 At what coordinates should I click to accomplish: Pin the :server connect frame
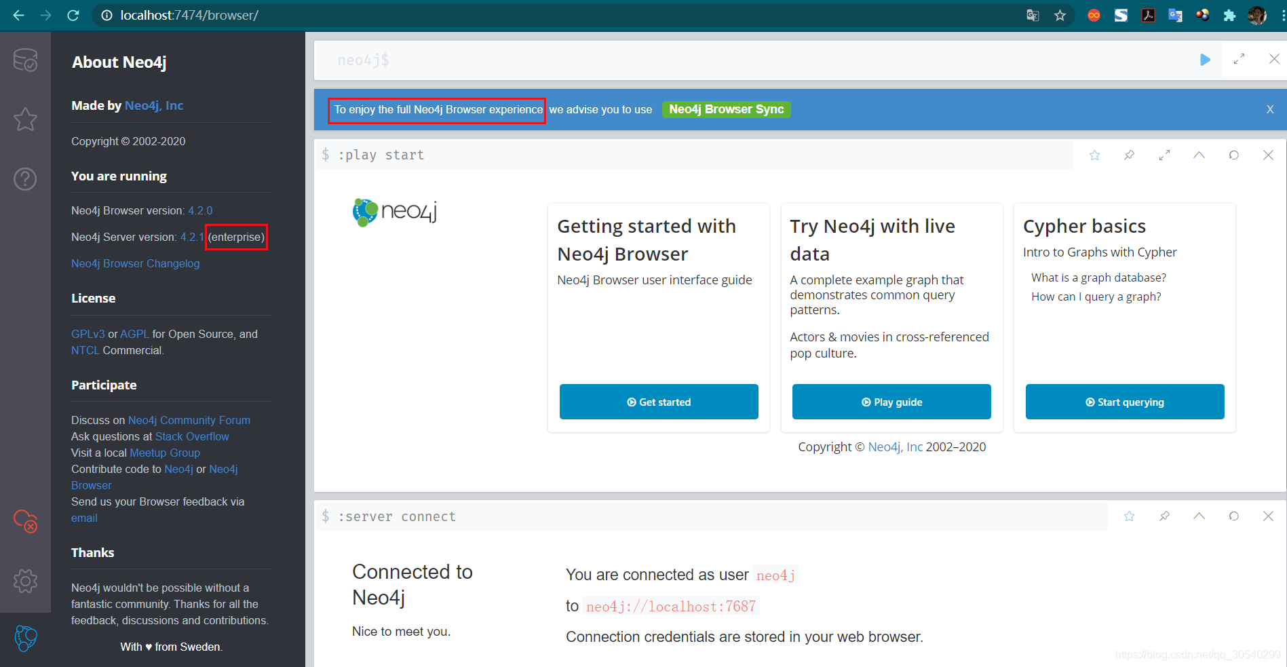[1164, 516]
